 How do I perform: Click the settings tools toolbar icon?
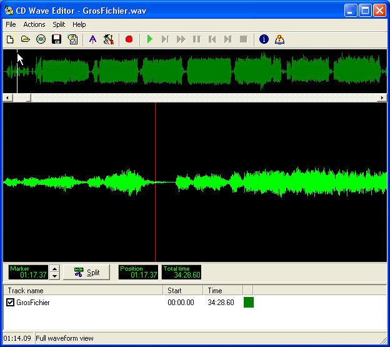pyautogui.click(x=109, y=39)
